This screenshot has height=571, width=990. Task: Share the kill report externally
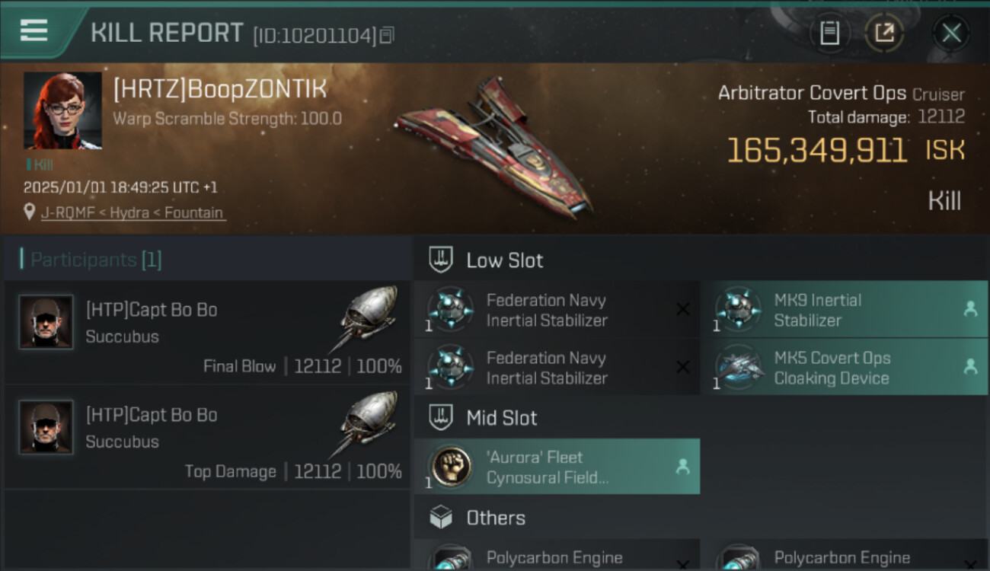click(884, 33)
